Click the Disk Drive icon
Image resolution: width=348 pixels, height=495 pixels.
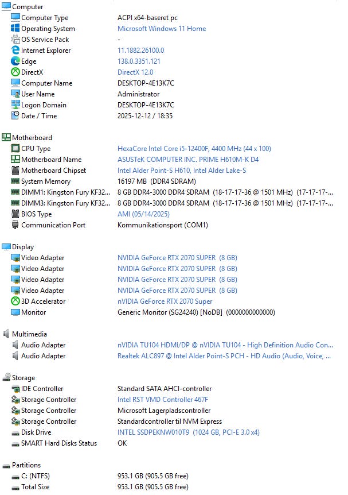15,433
